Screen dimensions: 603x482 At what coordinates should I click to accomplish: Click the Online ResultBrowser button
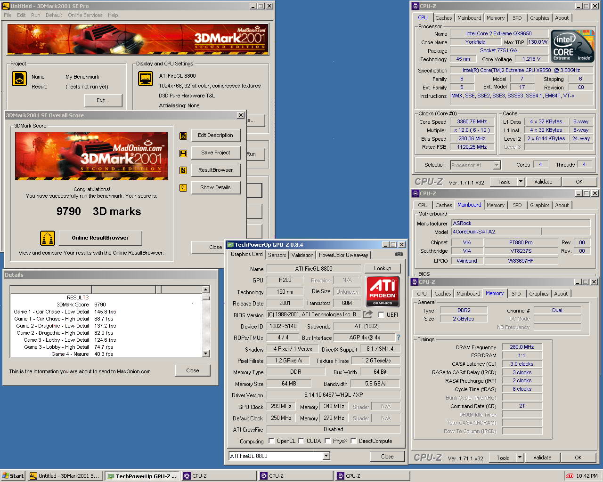[x=100, y=238]
